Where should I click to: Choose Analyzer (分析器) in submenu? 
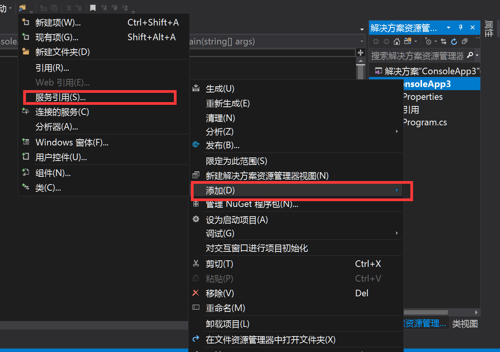[104, 127]
